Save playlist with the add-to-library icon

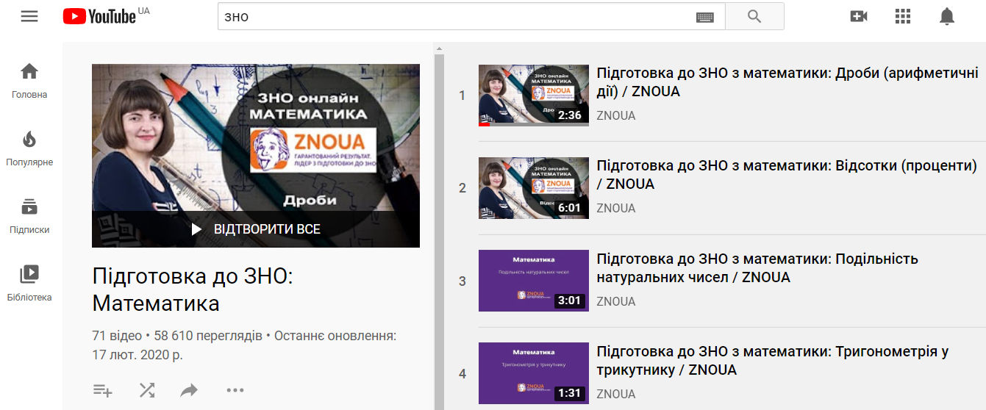pyautogui.click(x=103, y=390)
